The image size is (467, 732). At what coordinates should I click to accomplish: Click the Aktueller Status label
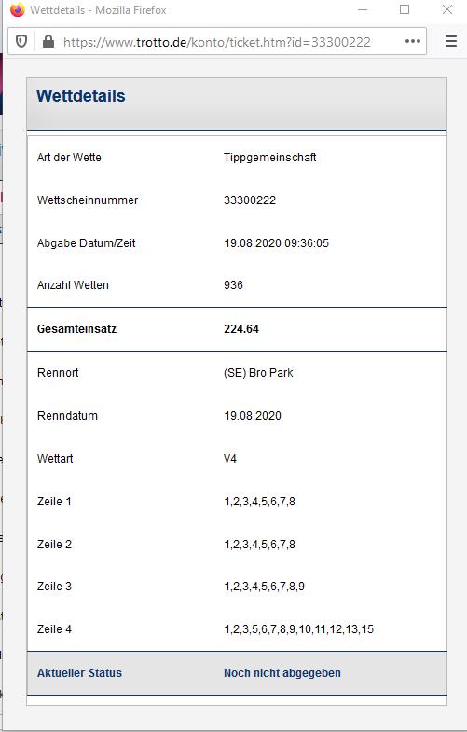click(x=79, y=673)
